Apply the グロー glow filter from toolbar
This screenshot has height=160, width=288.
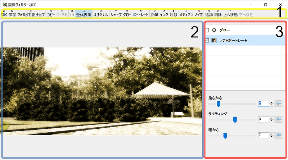coord(127,14)
